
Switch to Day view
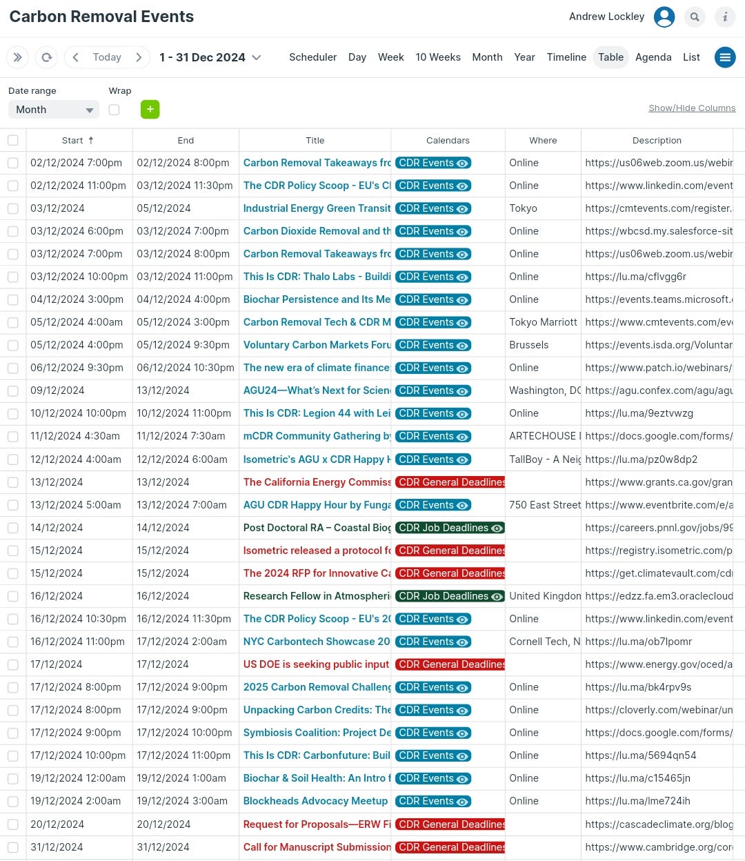pos(357,57)
